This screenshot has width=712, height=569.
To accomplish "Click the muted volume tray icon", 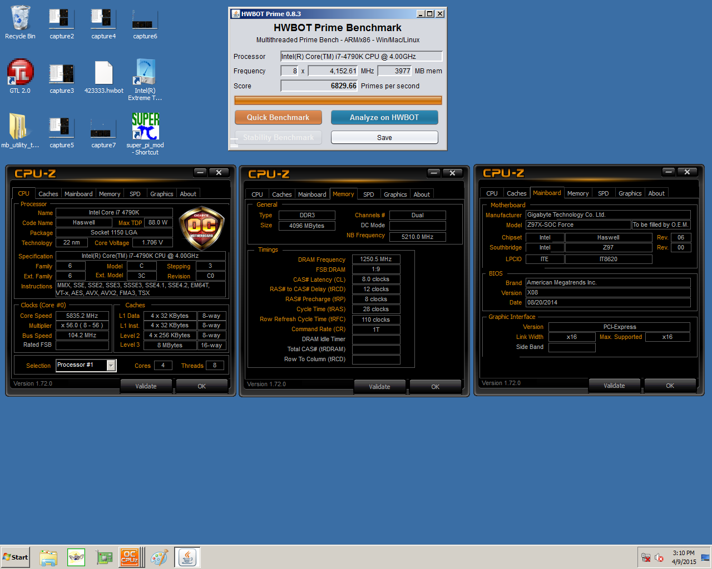I will pos(659,557).
